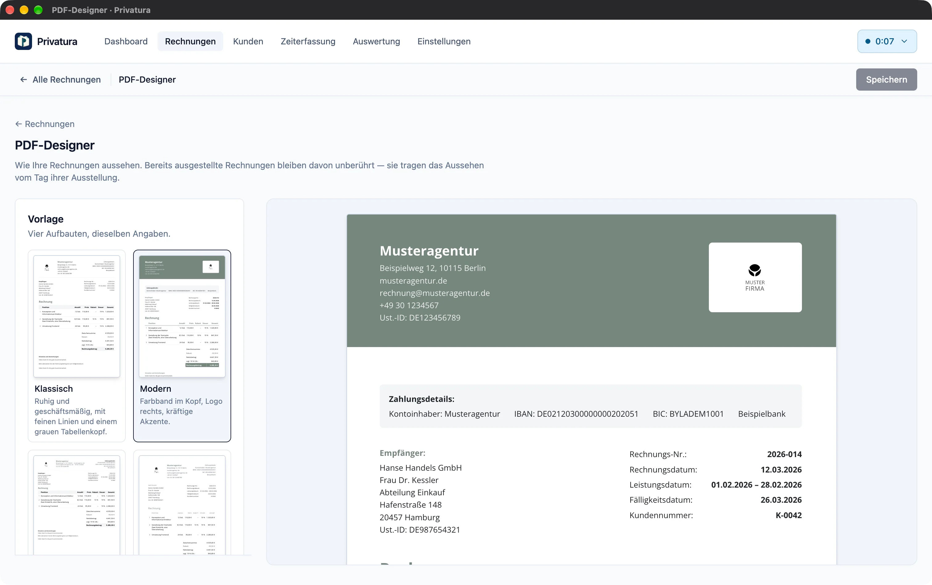Select the Klassisch template thumbnail
Viewport: 932px width, 585px height.
pyautogui.click(x=77, y=316)
